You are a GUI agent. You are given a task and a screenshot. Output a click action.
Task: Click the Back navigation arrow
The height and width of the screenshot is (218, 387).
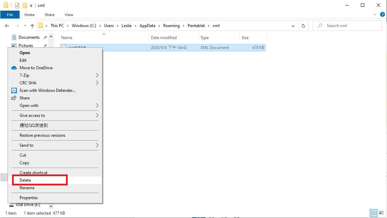[7, 26]
